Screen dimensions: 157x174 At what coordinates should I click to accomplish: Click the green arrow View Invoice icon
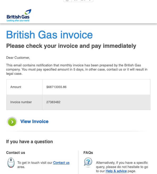click(x=12, y=122)
